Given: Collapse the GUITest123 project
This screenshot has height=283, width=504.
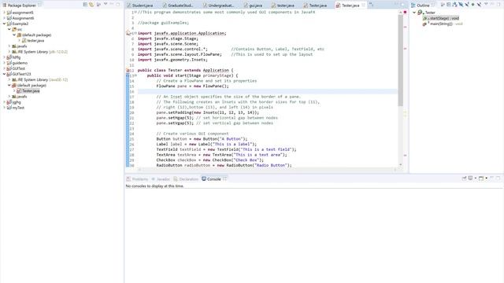Looking at the screenshot, I should [x=4, y=74].
